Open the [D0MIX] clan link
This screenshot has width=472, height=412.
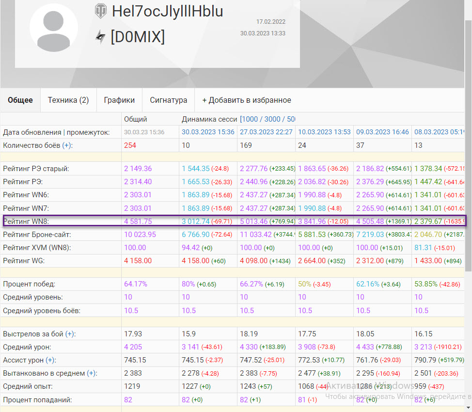pos(138,37)
